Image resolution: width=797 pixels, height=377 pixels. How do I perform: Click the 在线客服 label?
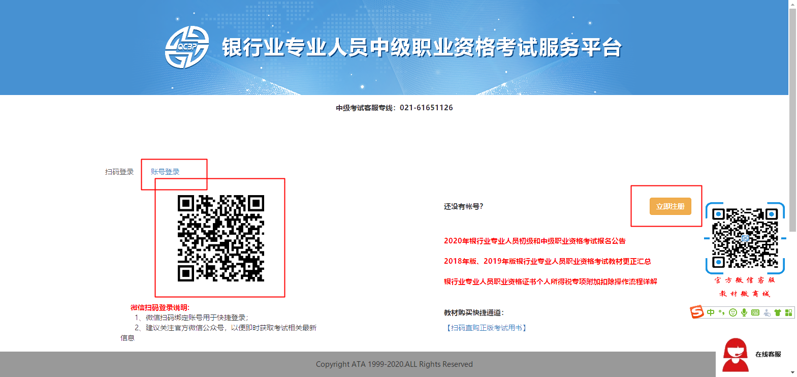(x=768, y=354)
